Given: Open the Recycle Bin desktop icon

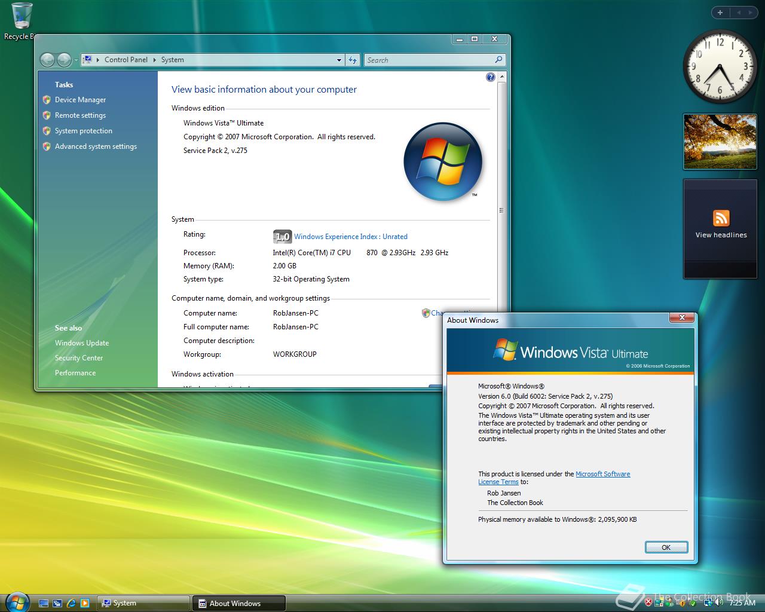Looking at the screenshot, I should (22, 21).
